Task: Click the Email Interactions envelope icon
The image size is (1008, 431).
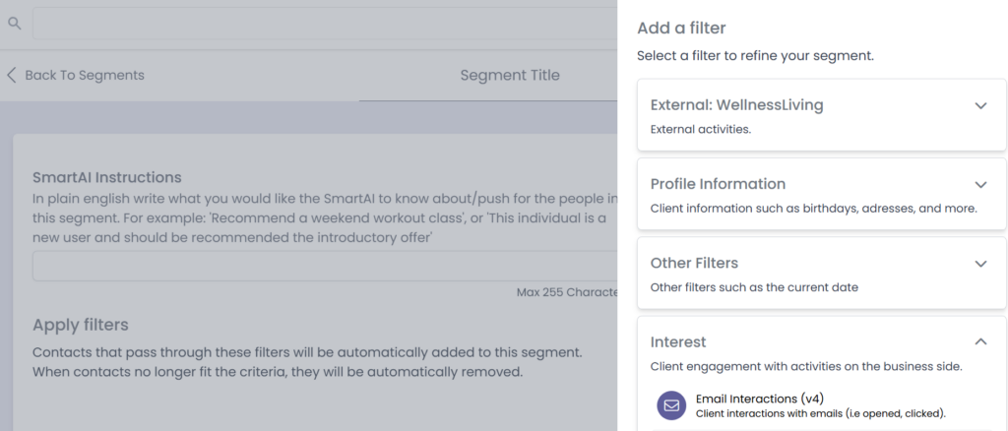Action: [x=671, y=405]
